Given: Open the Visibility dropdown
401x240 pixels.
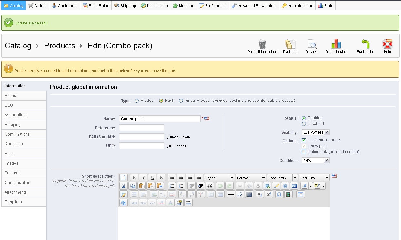Looking at the screenshot, I should [x=316, y=132].
